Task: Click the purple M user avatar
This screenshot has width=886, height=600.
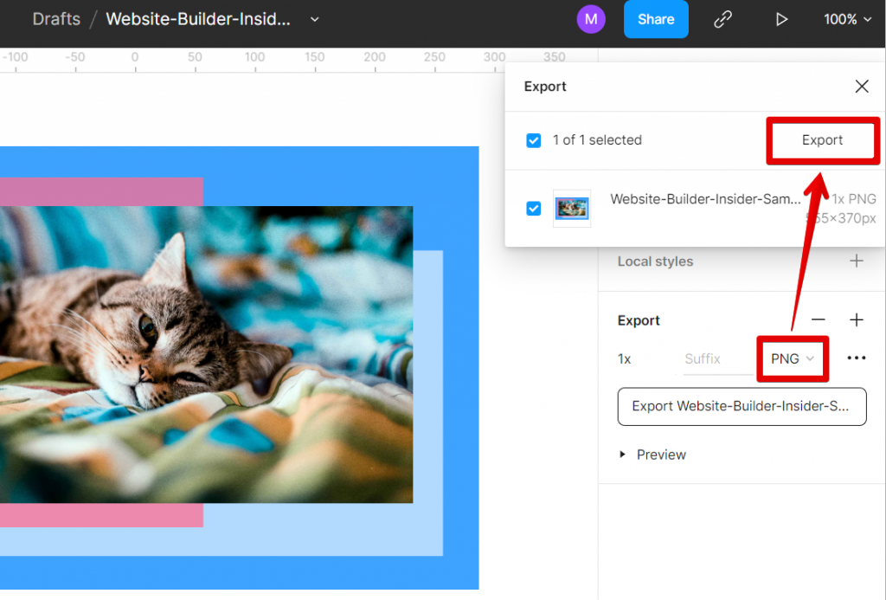Action: (x=590, y=19)
